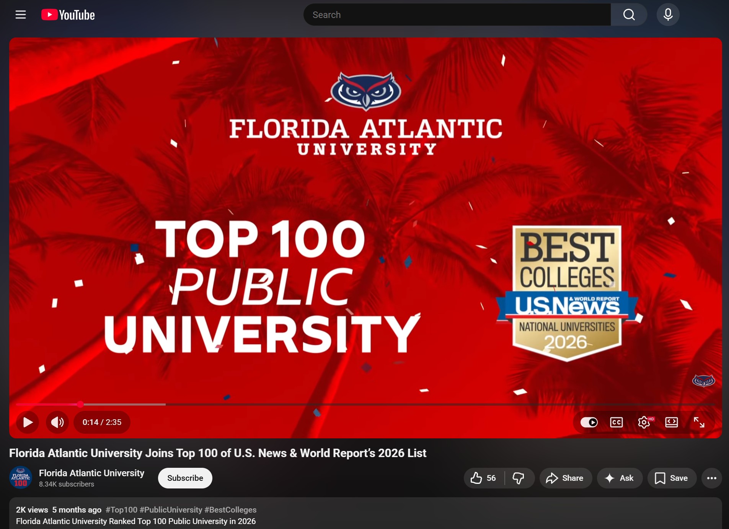Play the video

(x=28, y=422)
